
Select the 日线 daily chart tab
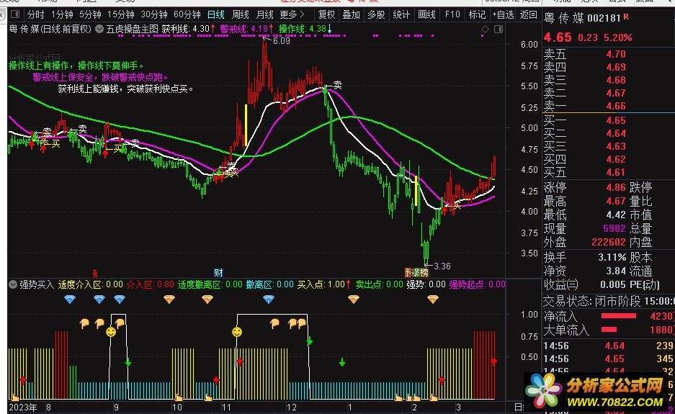pyautogui.click(x=215, y=14)
